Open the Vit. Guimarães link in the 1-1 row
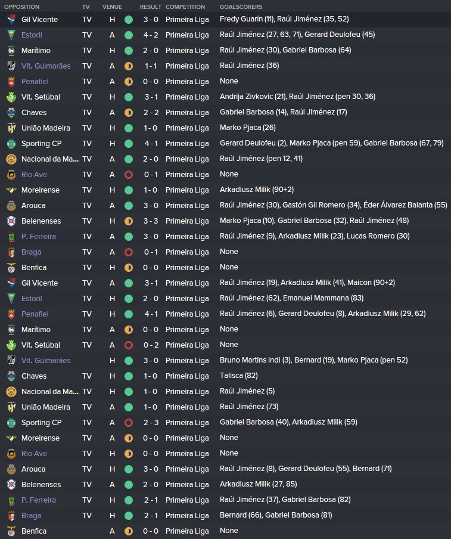 46,66
